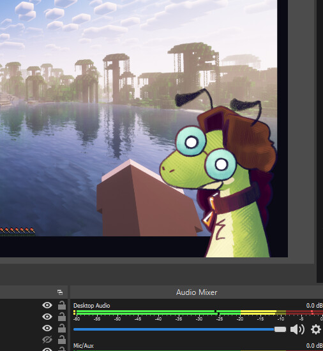
Task: Click the Desktop Audio volume slider handle
Action: click(280, 329)
